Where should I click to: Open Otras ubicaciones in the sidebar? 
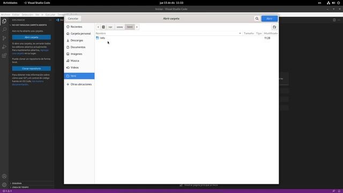coord(79,84)
